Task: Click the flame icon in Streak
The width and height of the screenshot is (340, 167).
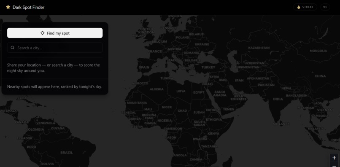Action: [299, 7]
